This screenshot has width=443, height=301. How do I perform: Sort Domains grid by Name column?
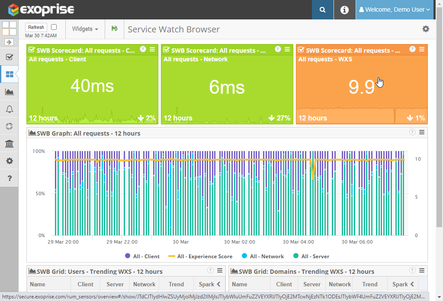pyautogui.click(x=249, y=284)
